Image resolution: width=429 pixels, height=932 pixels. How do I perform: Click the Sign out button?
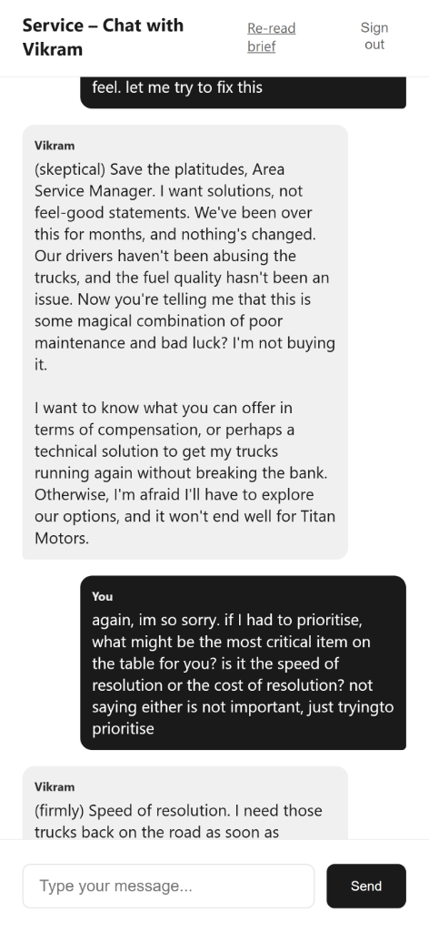374,36
